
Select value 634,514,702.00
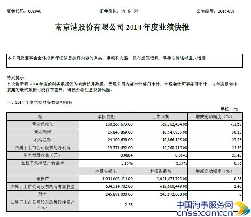(x=119, y=186)
